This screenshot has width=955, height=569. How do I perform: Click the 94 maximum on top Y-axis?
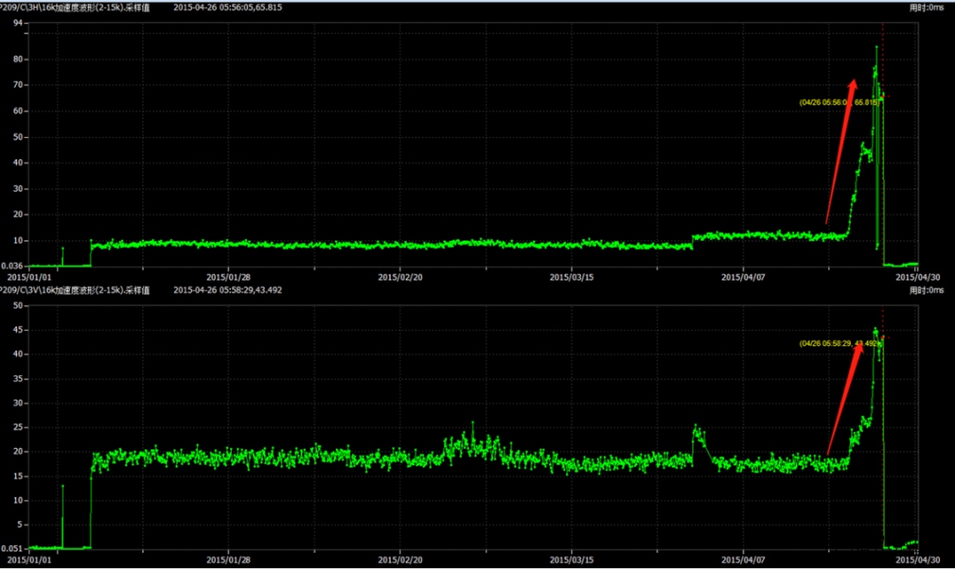tap(19, 24)
